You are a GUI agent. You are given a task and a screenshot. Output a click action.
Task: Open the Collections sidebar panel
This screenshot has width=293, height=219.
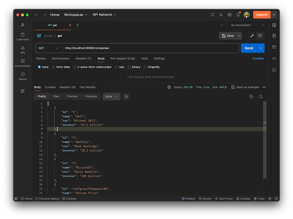click(22, 35)
